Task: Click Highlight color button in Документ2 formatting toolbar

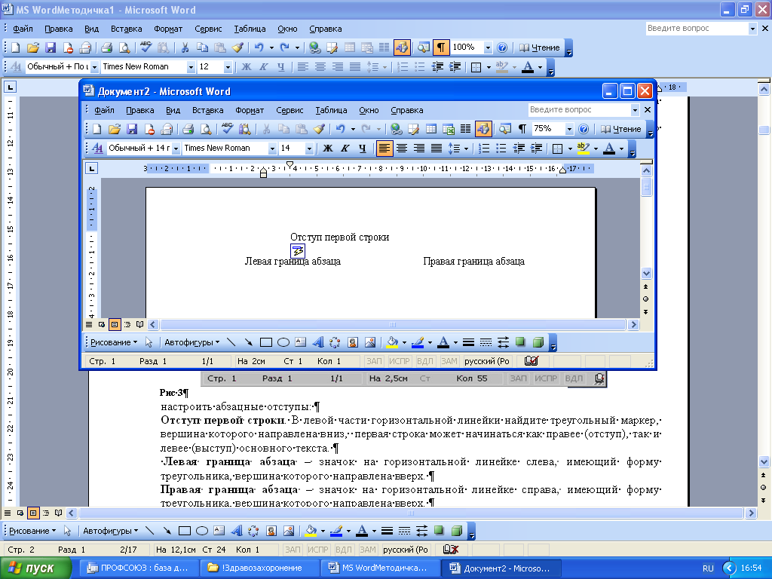Action: click(584, 148)
